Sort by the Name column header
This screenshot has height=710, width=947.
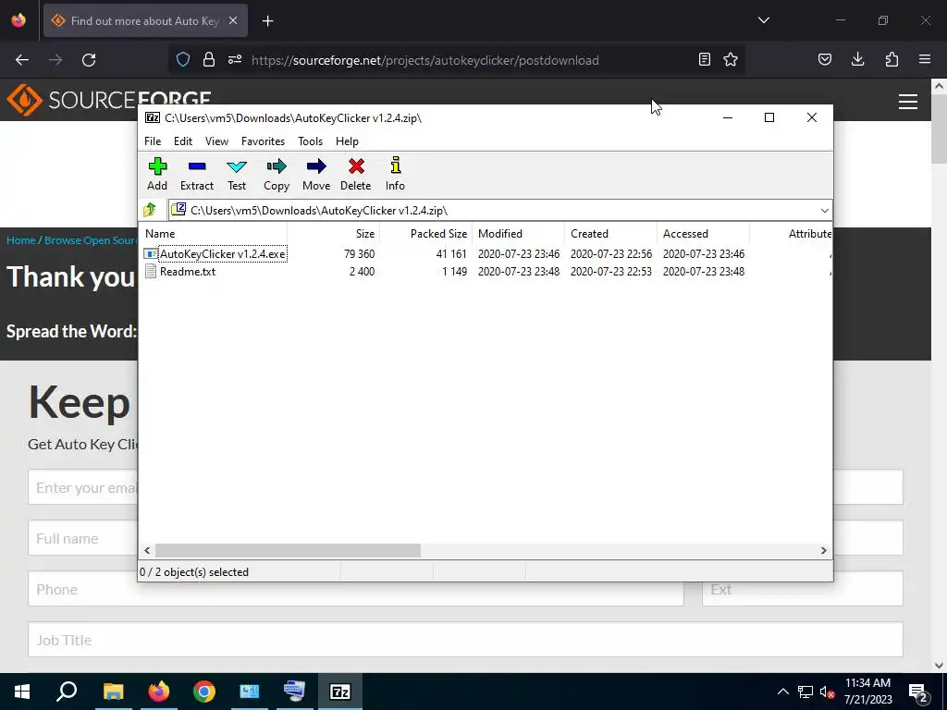[x=213, y=234]
